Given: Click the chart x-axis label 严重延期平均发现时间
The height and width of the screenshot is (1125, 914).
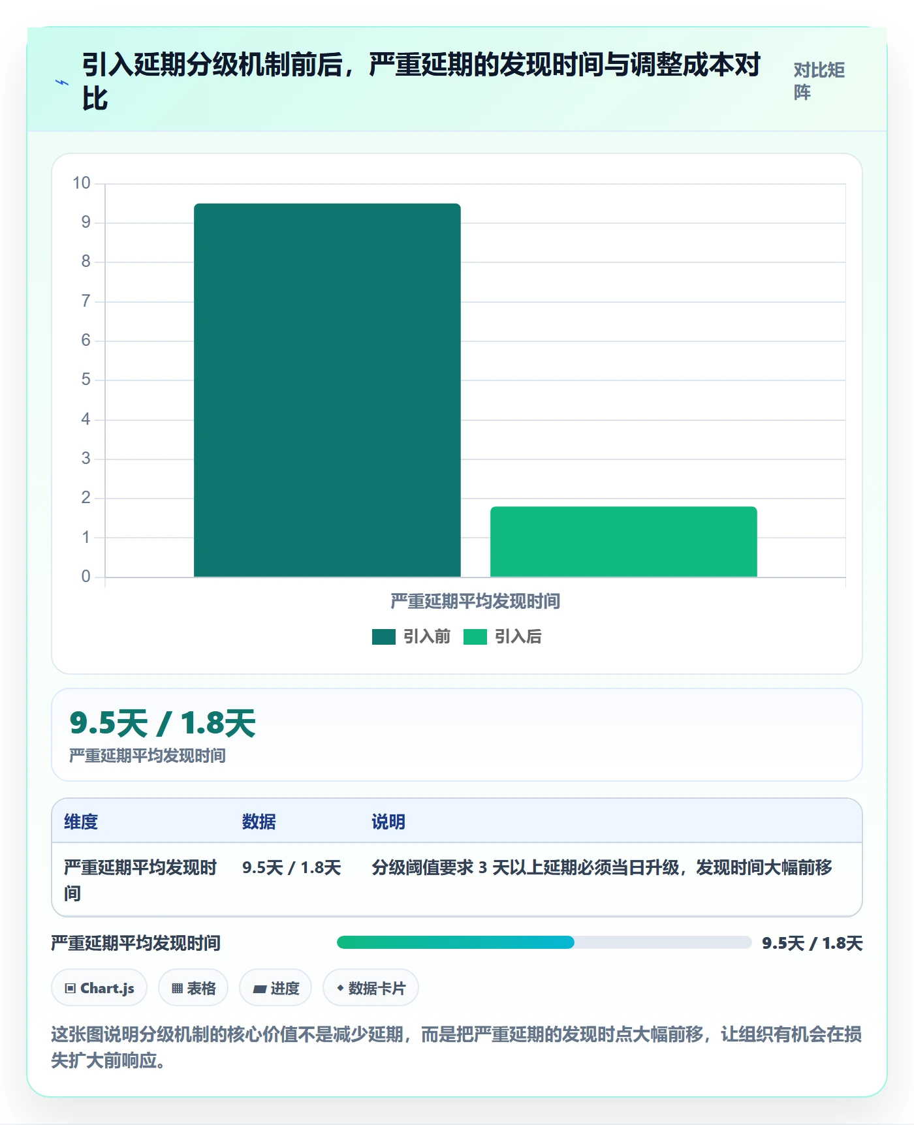Looking at the screenshot, I should point(475,601).
